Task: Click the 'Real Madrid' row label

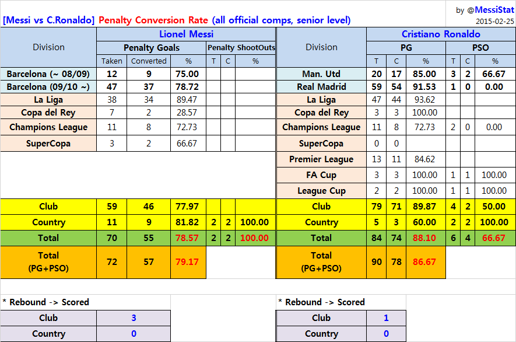Action: [321, 86]
